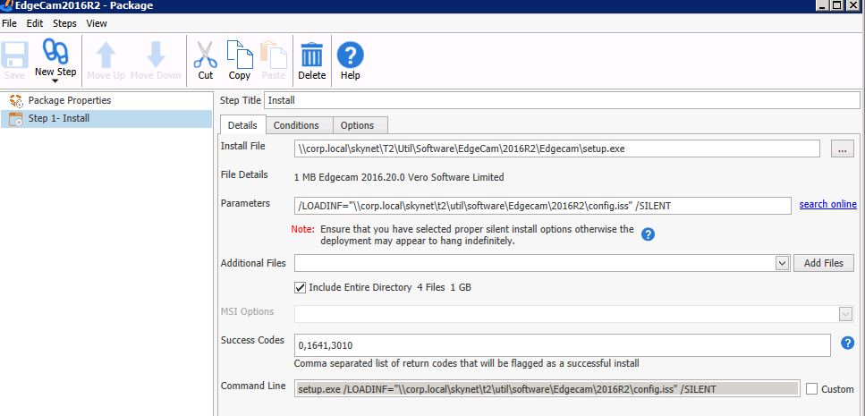Expand the MSI Options dropdown
Image resolution: width=865 pixels, height=416 pixels.
(x=844, y=313)
